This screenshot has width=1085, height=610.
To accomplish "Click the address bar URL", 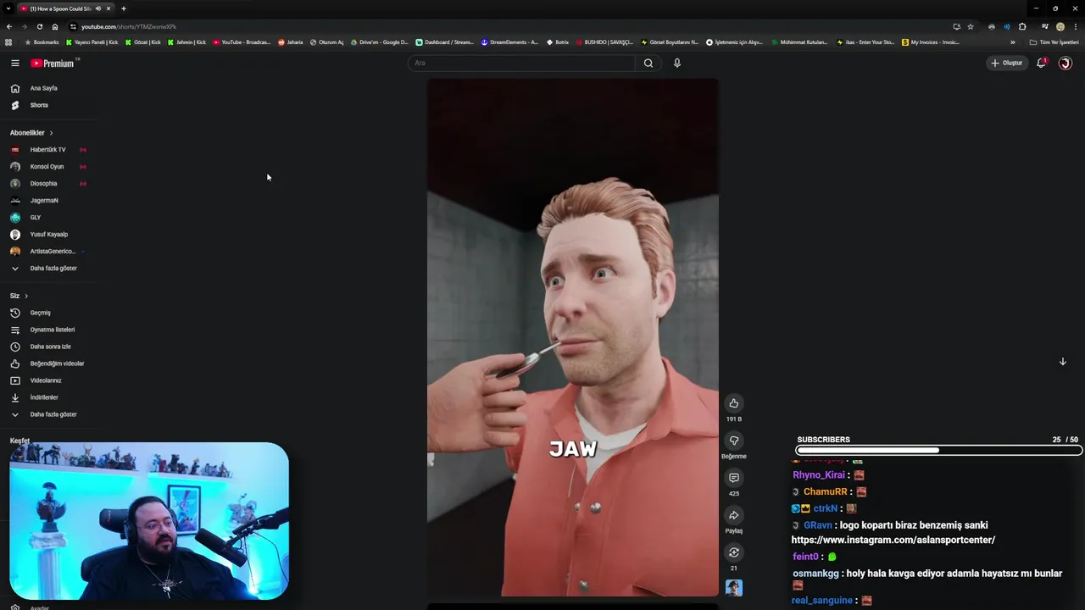I will [x=129, y=26].
